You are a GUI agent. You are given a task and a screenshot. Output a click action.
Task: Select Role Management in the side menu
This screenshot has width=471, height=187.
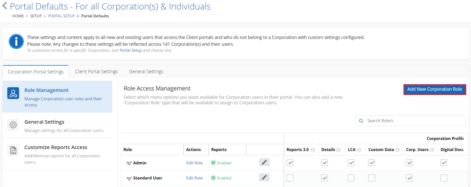click(57, 97)
